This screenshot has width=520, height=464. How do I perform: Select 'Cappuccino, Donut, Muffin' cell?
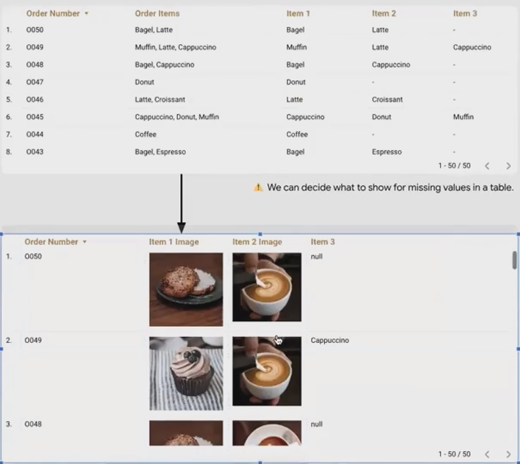coord(177,117)
